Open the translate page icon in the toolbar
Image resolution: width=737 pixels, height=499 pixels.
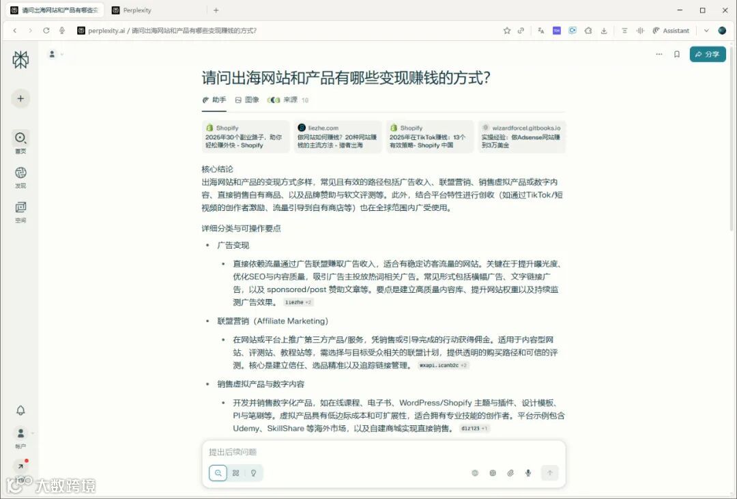pyautogui.click(x=541, y=31)
